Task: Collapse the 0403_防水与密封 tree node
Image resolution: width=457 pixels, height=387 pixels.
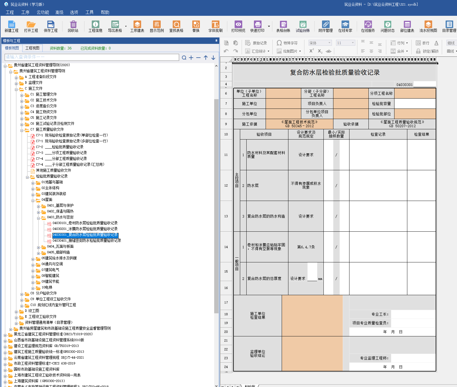Action: pos(38,218)
